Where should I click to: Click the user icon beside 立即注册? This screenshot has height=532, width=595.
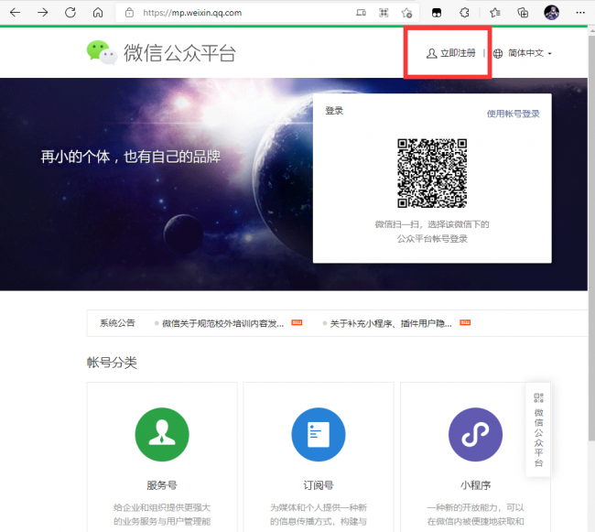pyautogui.click(x=431, y=53)
